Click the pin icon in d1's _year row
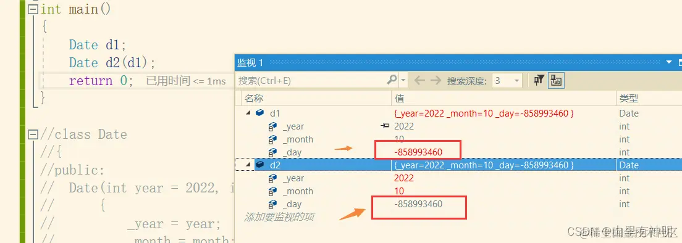The width and height of the screenshot is (682, 243). (x=385, y=126)
